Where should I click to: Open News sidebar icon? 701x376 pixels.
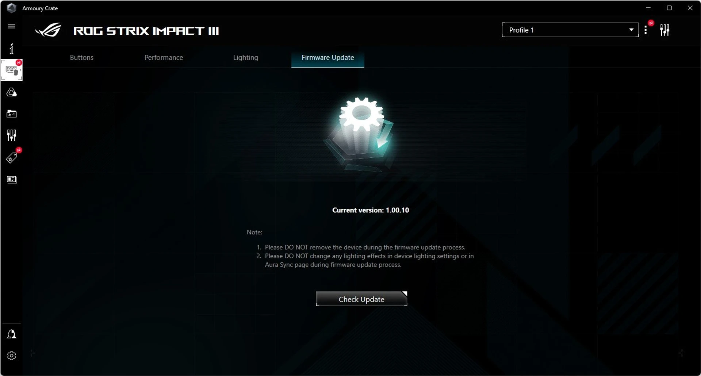[x=12, y=180]
